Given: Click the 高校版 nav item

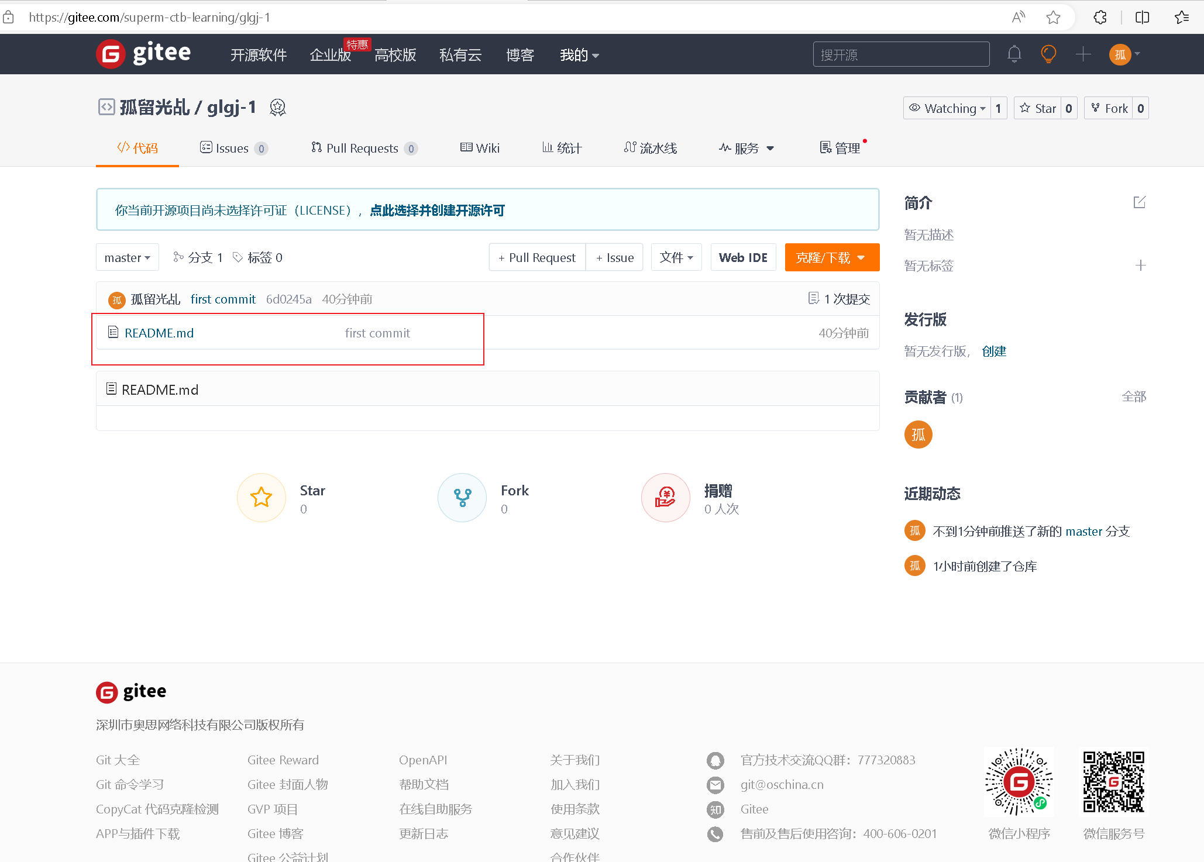Looking at the screenshot, I should point(395,55).
